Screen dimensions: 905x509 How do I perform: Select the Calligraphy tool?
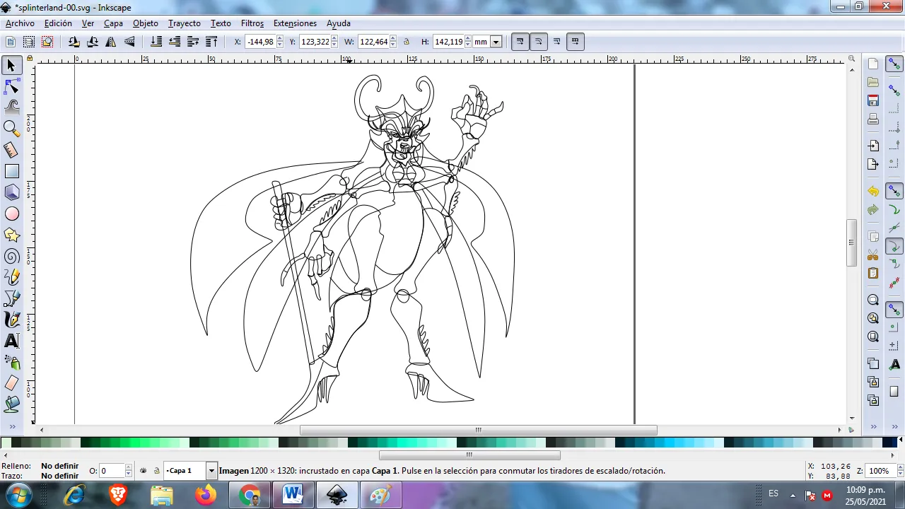pos(11,320)
